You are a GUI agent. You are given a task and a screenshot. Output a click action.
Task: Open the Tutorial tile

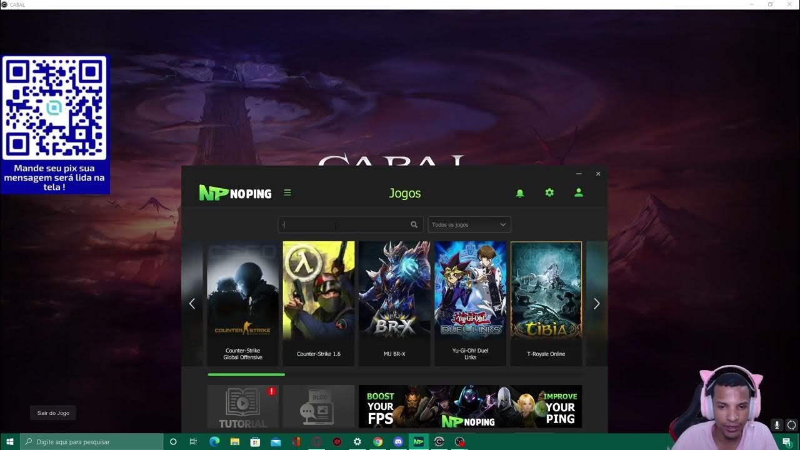pos(242,406)
